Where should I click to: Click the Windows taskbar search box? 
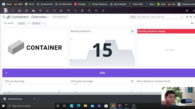click(x=30, y=106)
